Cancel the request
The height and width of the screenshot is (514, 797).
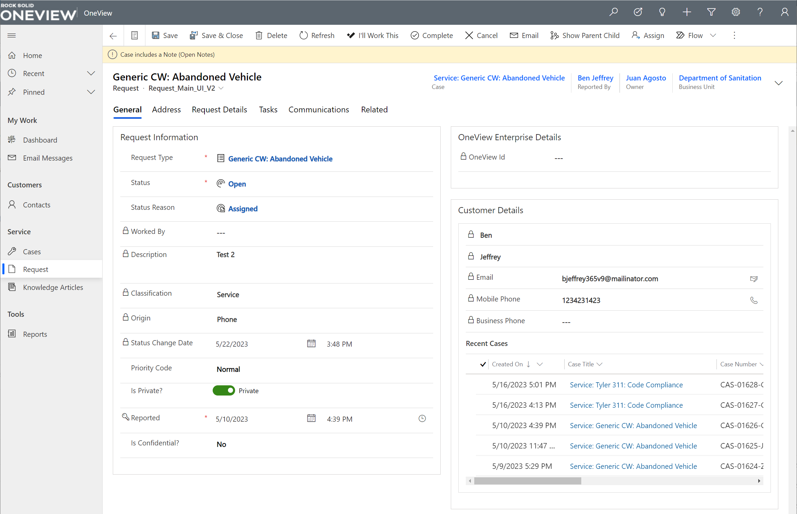click(481, 35)
